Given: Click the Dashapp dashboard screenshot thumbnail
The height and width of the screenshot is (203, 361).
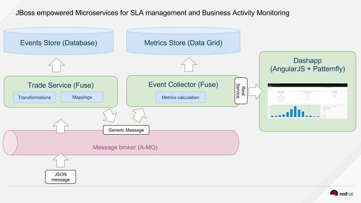Looking at the screenshot, I should (x=308, y=101).
